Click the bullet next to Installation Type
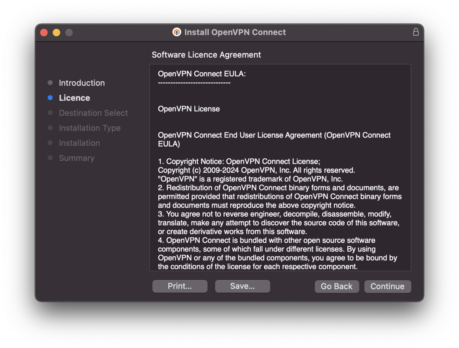The width and height of the screenshot is (459, 348). pos(50,128)
